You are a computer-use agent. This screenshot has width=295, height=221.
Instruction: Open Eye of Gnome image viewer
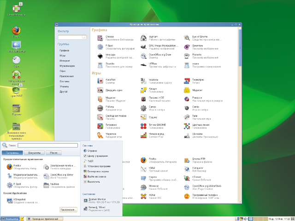coord(203,38)
